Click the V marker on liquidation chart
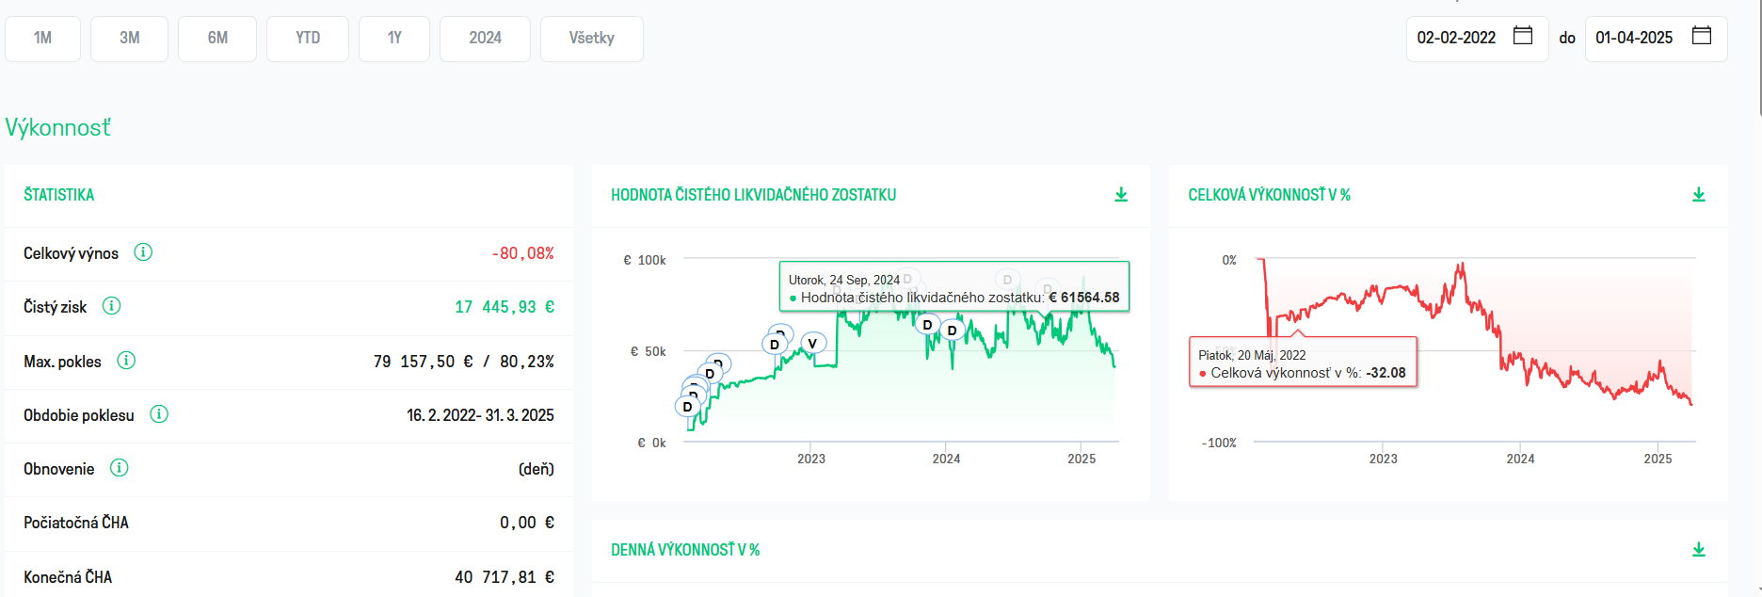 (812, 344)
